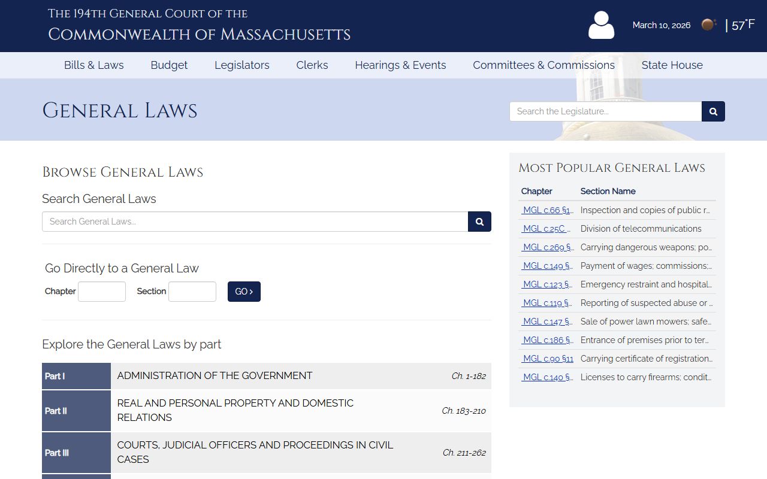Click the Search the Legislature magnifier button
The height and width of the screenshot is (479, 767).
(713, 111)
